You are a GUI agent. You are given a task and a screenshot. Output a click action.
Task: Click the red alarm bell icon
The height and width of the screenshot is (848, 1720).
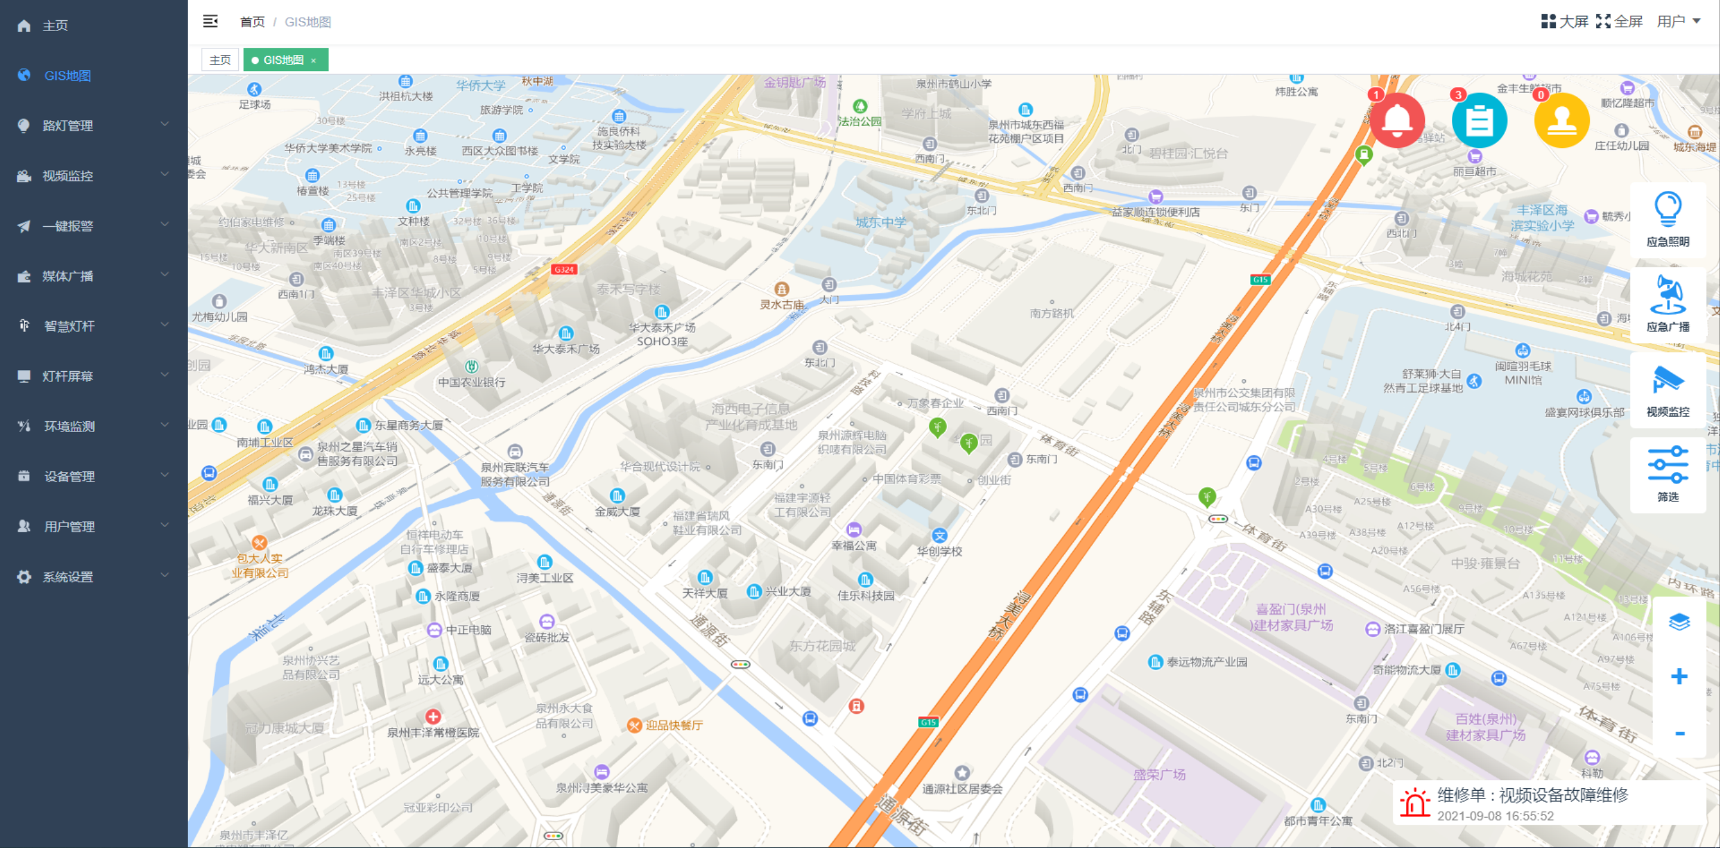(1396, 121)
